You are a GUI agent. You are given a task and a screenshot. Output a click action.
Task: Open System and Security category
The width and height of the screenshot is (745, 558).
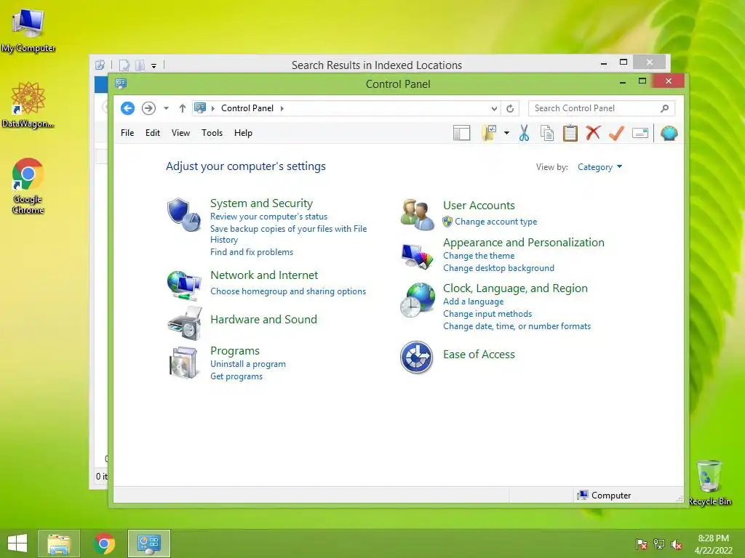click(261, 203)
